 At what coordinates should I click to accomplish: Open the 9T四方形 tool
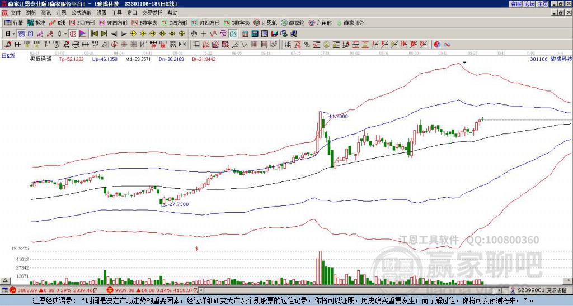206,22
